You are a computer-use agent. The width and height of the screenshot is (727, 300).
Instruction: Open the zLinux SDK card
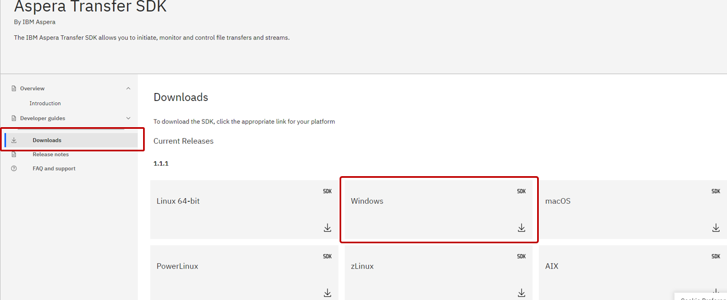tap(439, 272)
